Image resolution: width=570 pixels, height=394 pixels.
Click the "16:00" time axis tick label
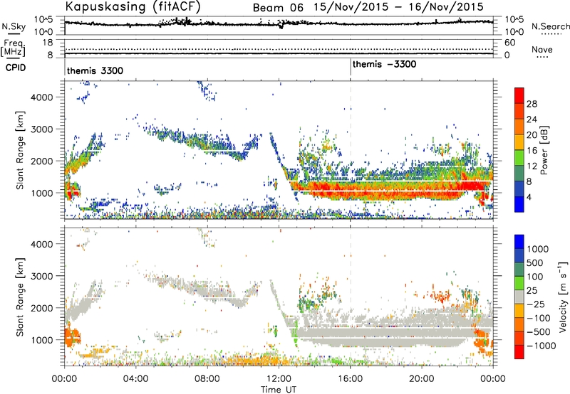coord(350,379)
